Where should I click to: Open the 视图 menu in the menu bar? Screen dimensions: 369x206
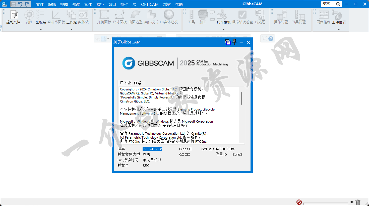click(x=64, y=4)
